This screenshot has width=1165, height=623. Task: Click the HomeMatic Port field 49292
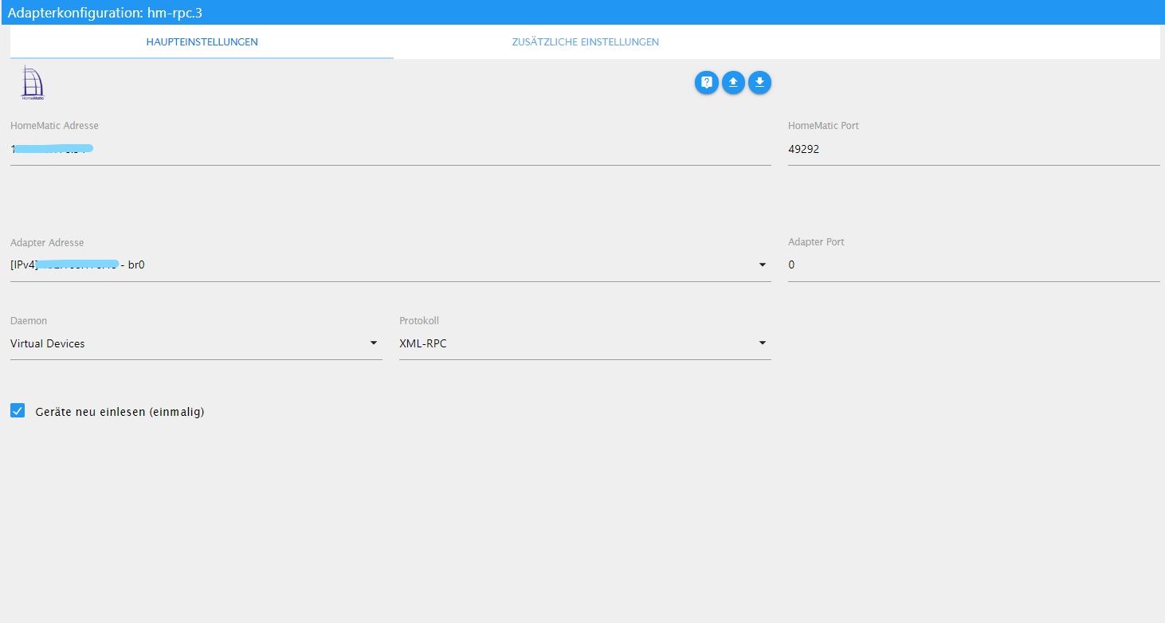coord(974,149)
